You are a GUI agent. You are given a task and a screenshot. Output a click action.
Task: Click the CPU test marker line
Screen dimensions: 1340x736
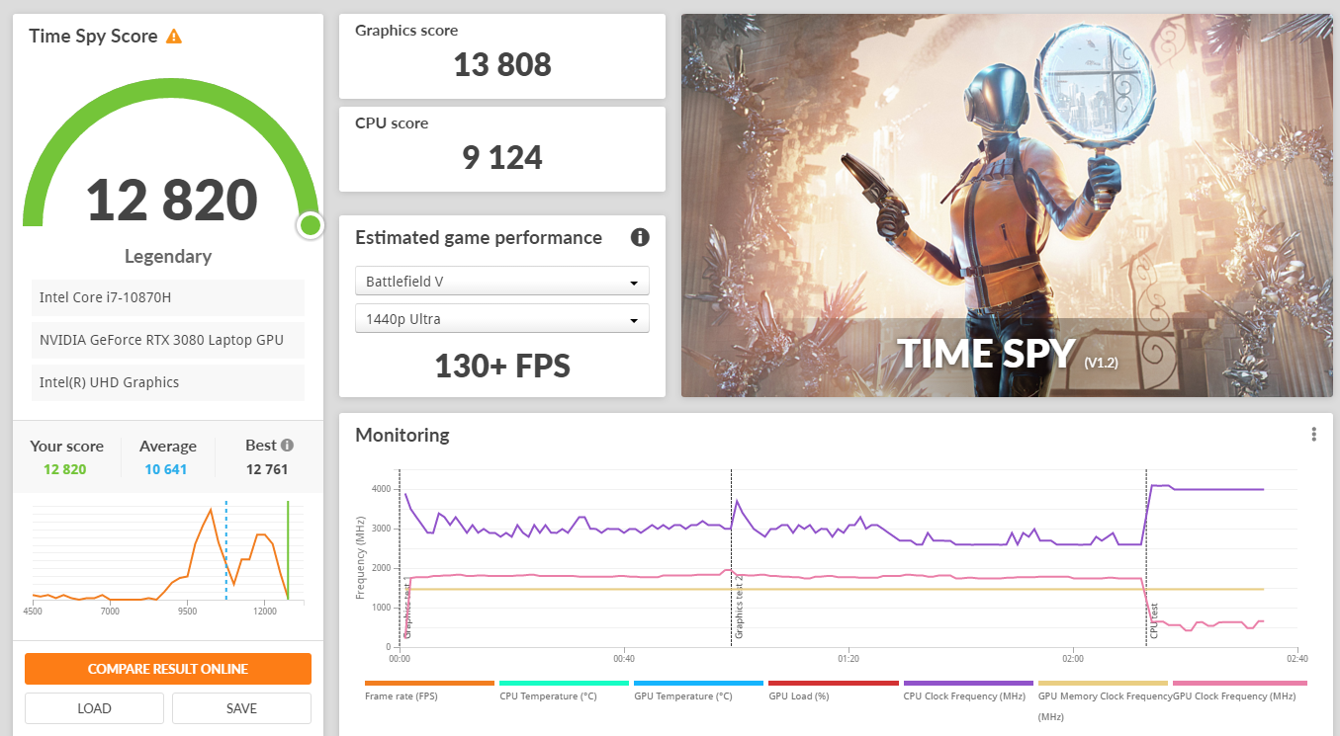[x=1146, y=558]
